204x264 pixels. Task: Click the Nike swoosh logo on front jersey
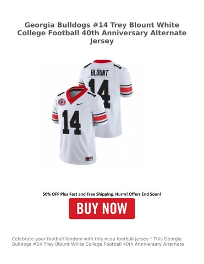(80, 104)
